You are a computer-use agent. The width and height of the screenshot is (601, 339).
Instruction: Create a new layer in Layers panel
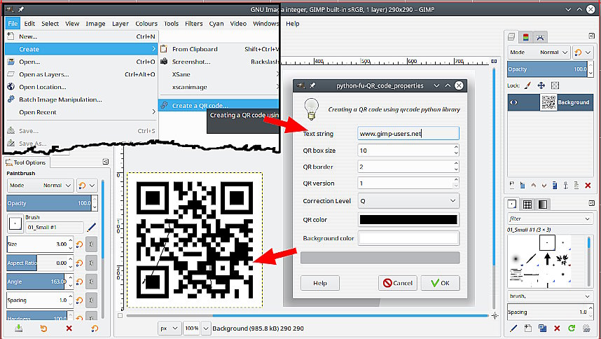tap(512, 186)
